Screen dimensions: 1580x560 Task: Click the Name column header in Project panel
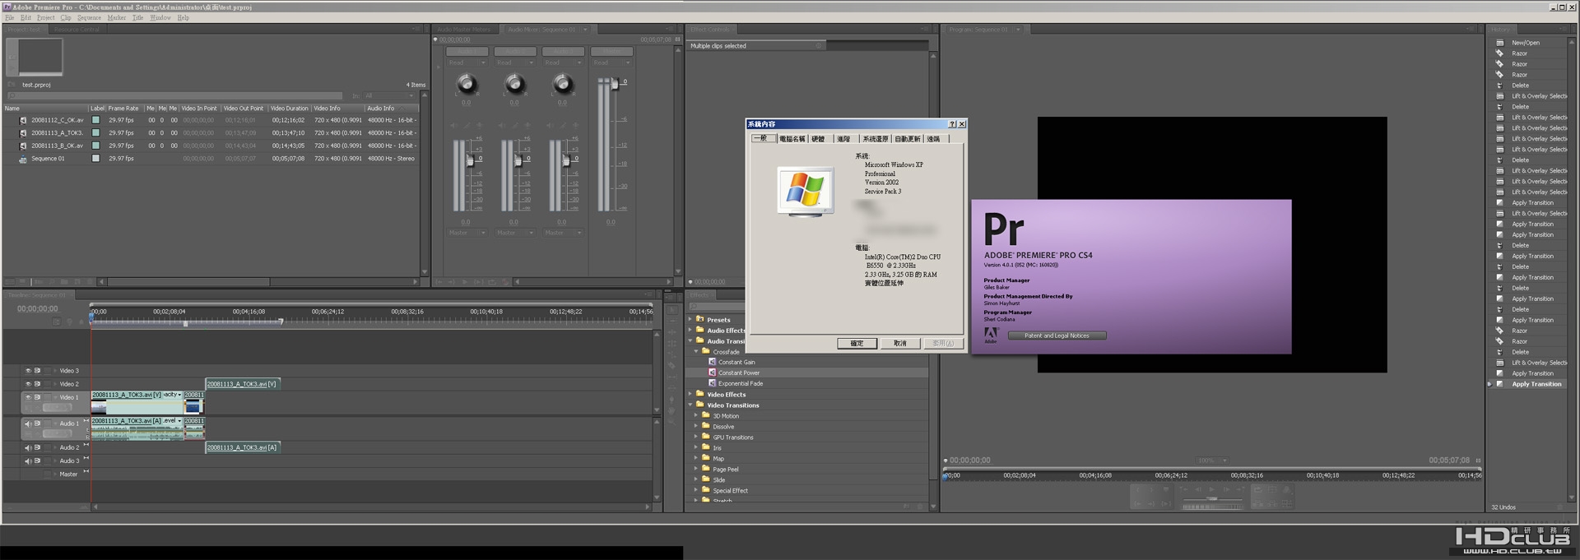(x=46, y=109)
